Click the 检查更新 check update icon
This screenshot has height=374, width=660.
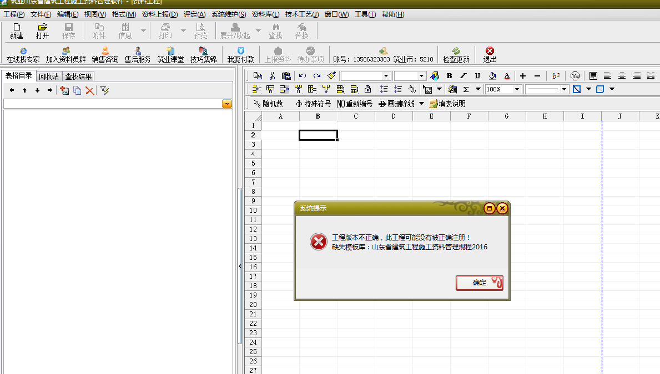(456, 51)
